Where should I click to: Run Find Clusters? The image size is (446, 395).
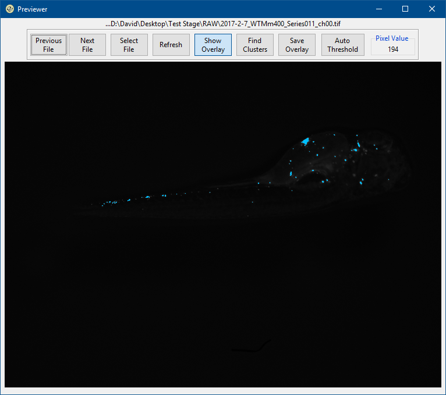tap(255, 45)
